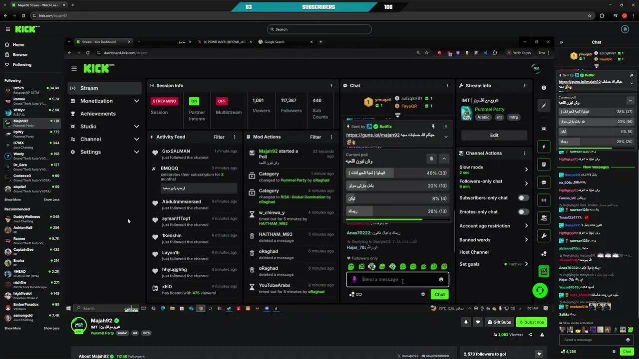Open Followers-only chat options chevron
Screen dimensions: 639x359
click(526, 183)
